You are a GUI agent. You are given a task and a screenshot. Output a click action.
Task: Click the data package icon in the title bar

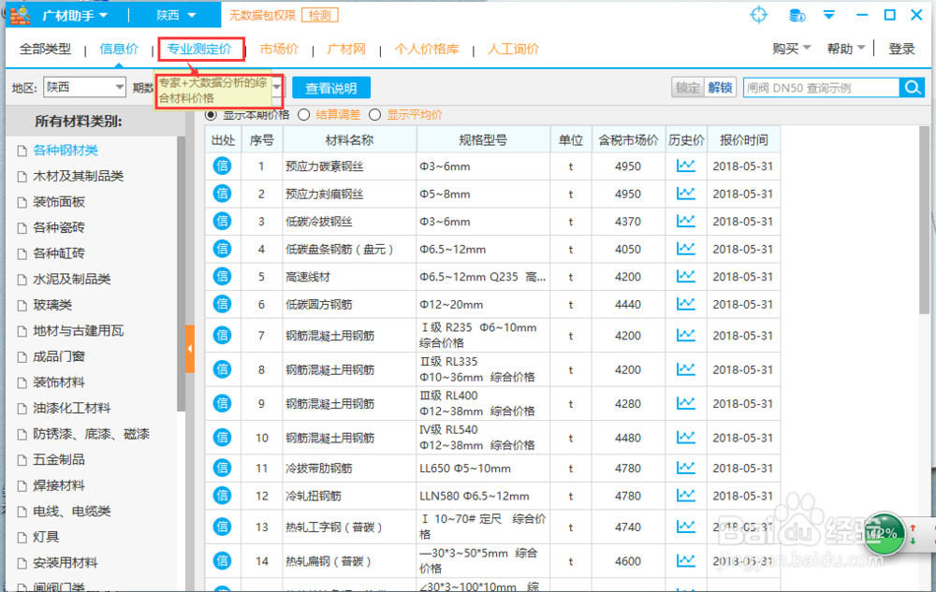coord(797,15)
